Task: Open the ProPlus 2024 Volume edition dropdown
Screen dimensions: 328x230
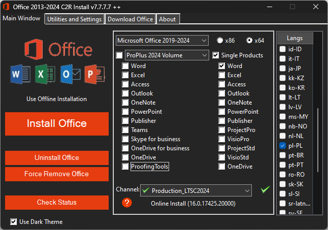Action: point(167,55)
